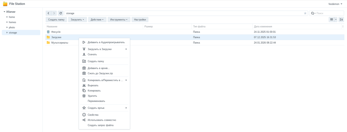Click the list view mode icon
This screenshot has width=347, height=132.
[x=331, y=20]
